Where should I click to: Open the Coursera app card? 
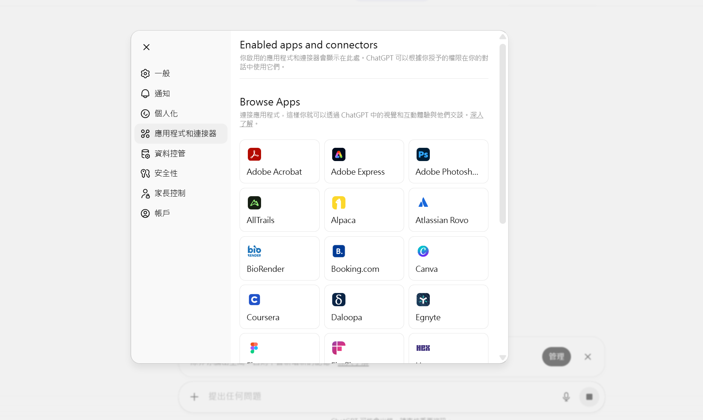click(x=279, y=307)
